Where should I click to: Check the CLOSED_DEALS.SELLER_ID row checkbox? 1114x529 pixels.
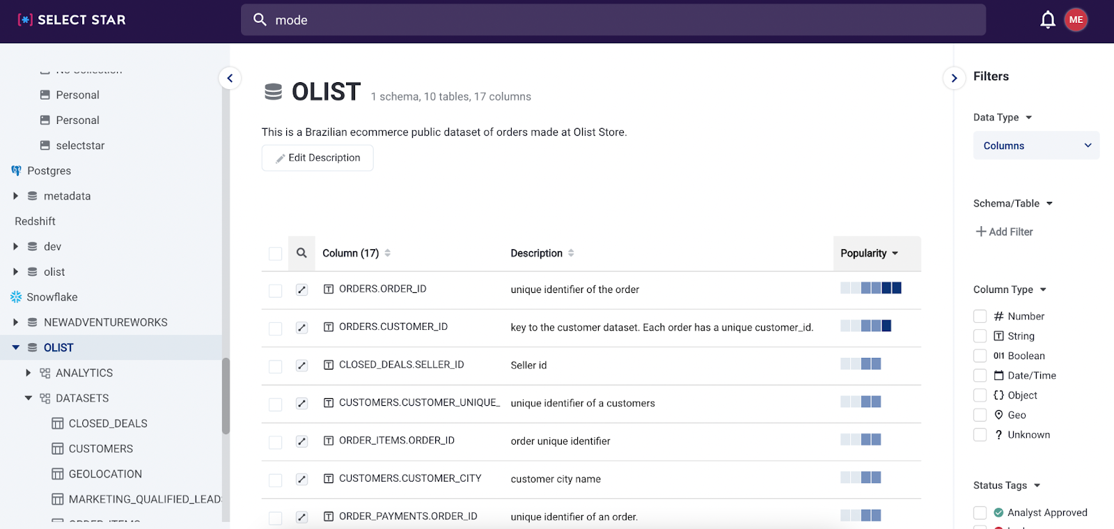[275, 366]
